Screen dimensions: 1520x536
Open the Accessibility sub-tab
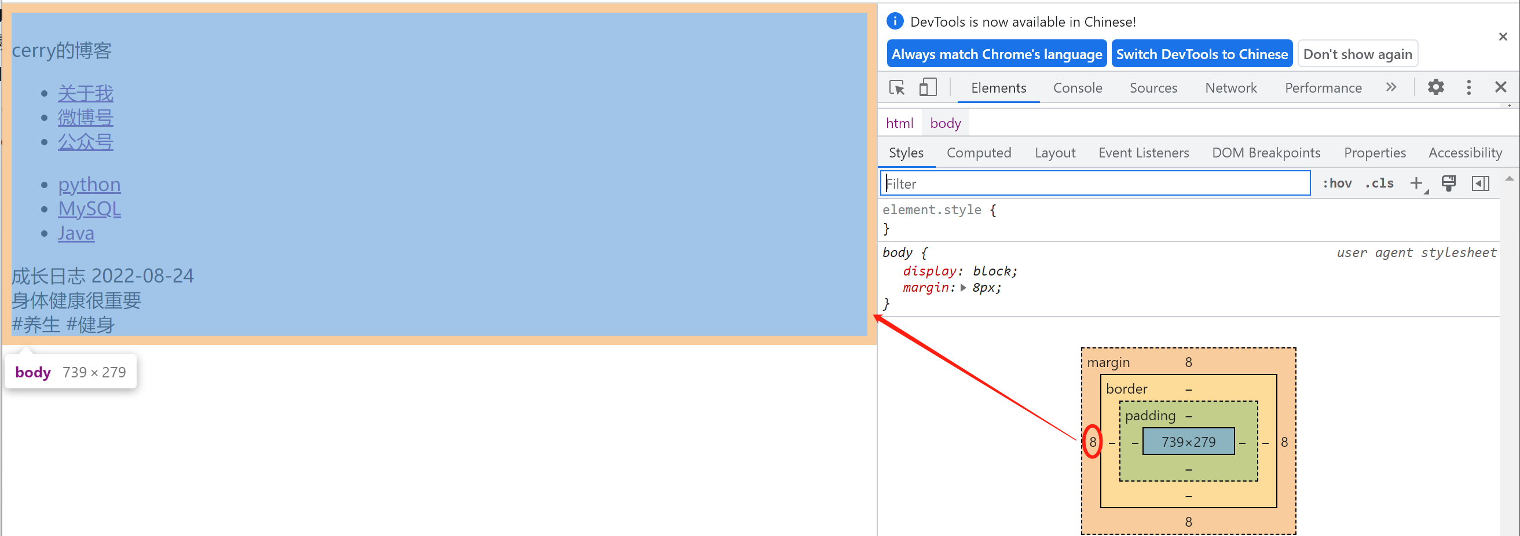1464,153
